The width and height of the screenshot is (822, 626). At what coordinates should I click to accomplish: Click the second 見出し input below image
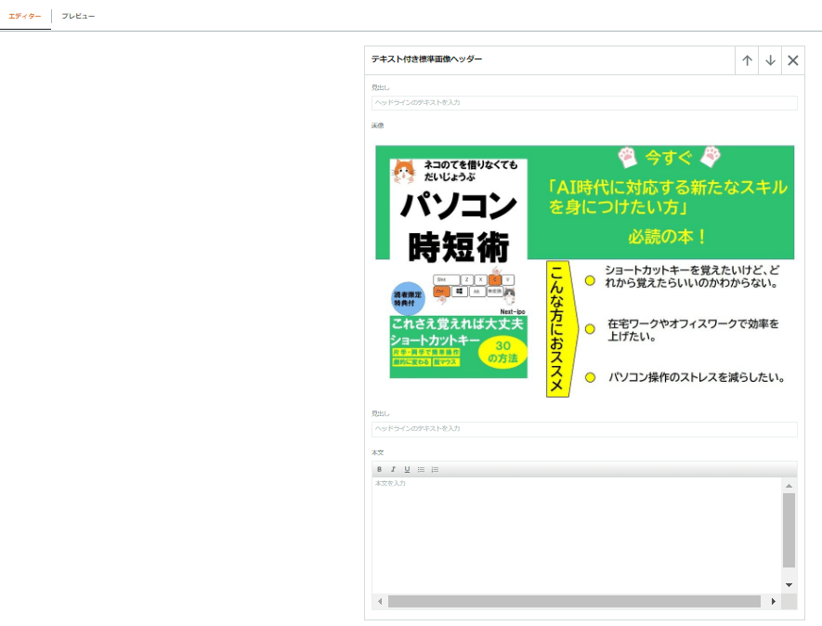[584, 429]
